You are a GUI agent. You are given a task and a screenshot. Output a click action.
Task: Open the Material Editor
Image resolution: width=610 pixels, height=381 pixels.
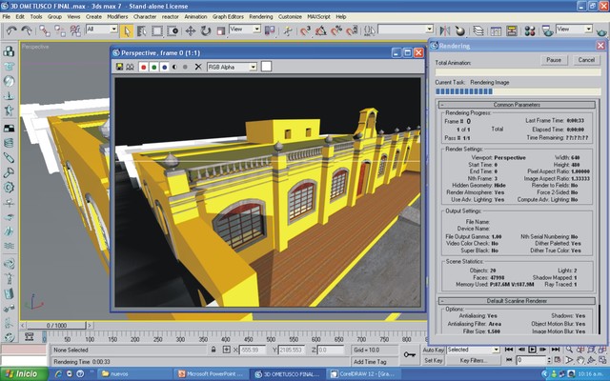pyautogui.click(x=530, y=30)
